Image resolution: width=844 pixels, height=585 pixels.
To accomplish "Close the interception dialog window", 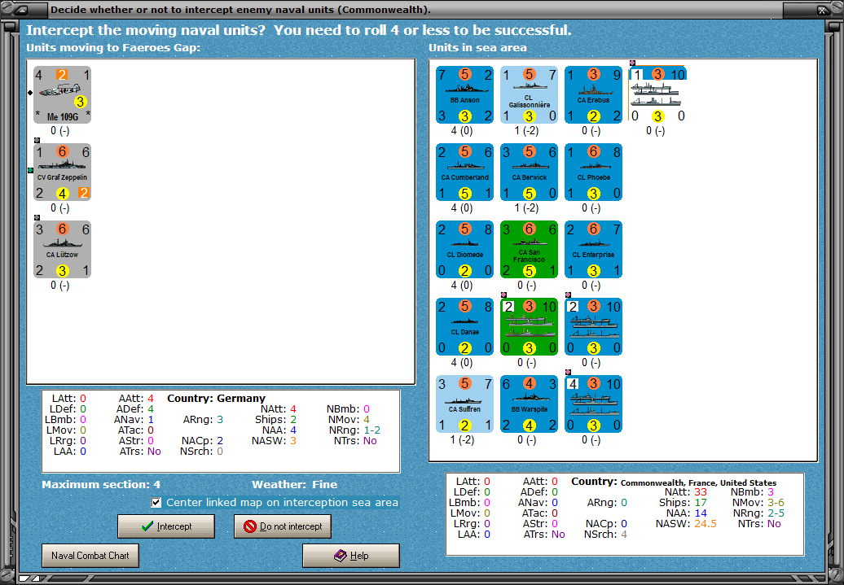I will (x=823, y=10).
